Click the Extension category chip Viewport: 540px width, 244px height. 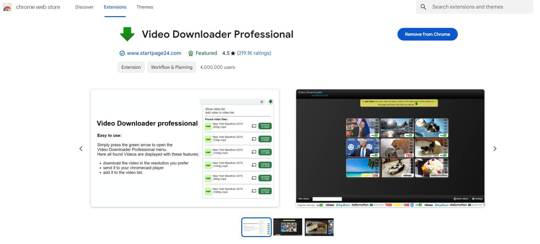[x=131, y=67]
